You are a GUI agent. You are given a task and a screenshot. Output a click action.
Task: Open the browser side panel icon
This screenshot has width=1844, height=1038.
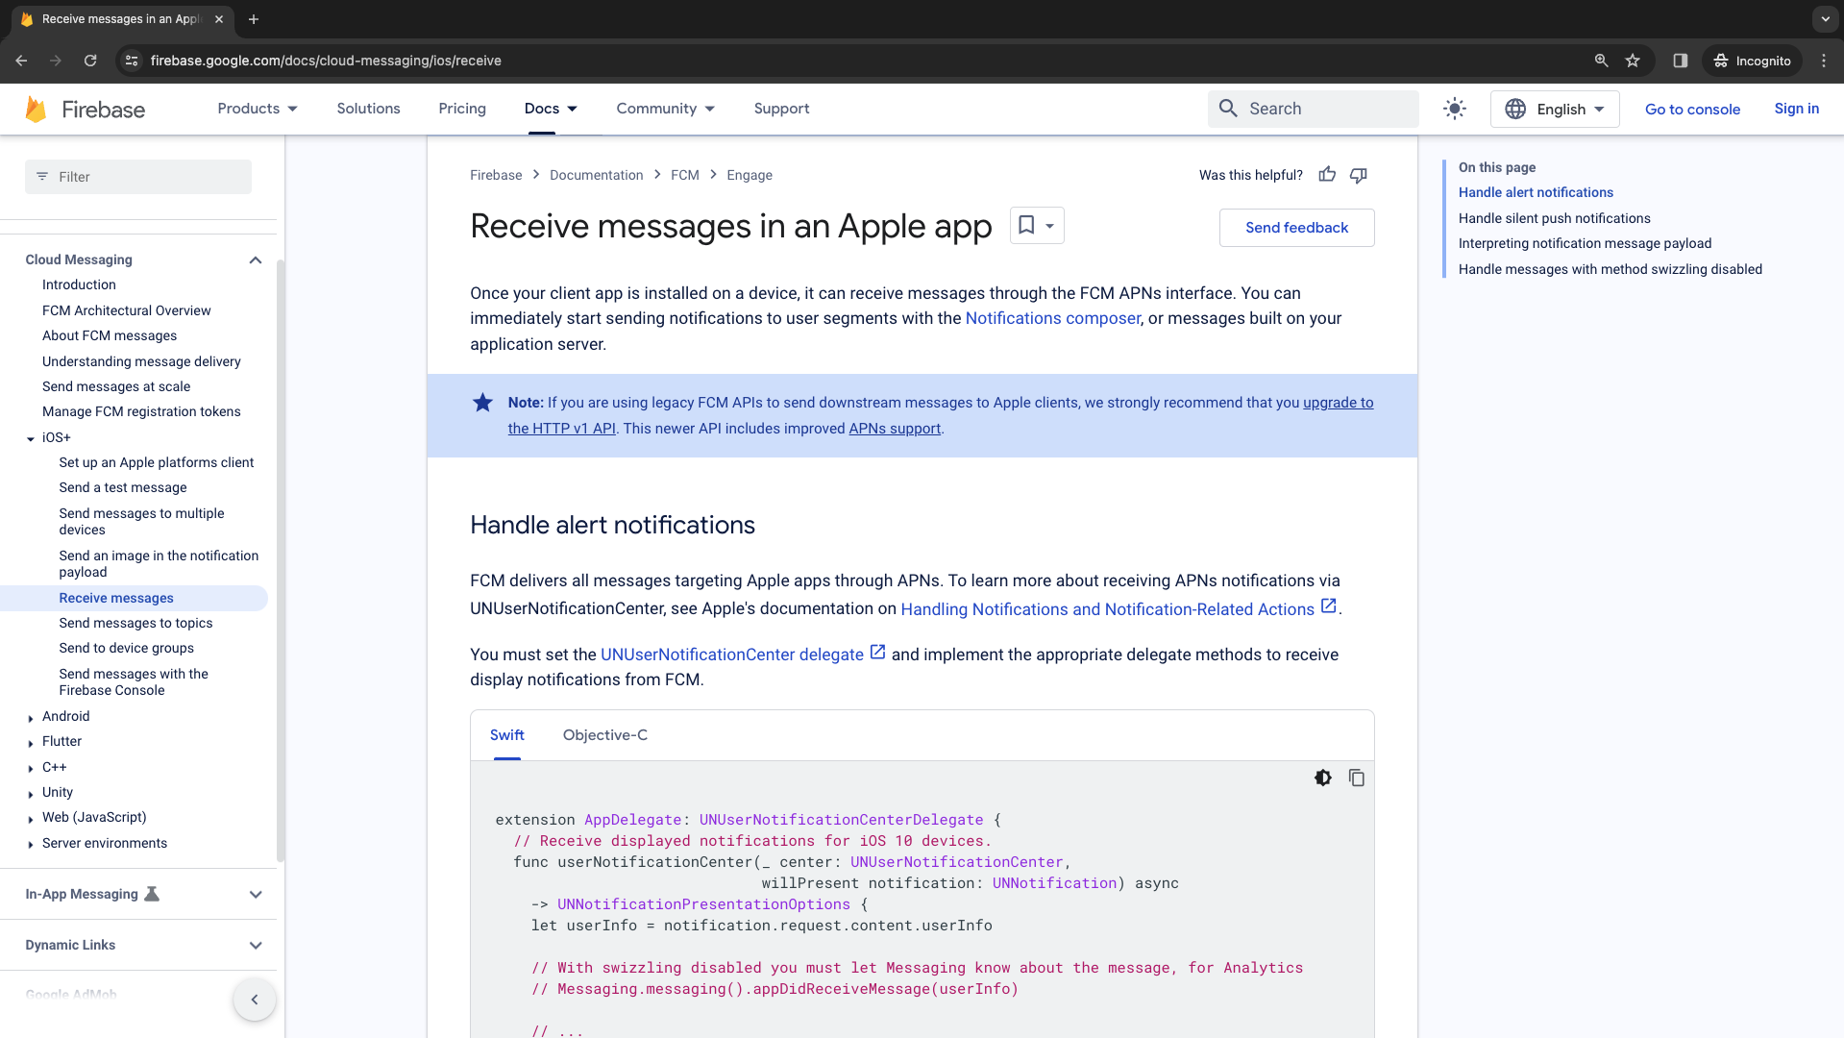[x=1680, y=61]
